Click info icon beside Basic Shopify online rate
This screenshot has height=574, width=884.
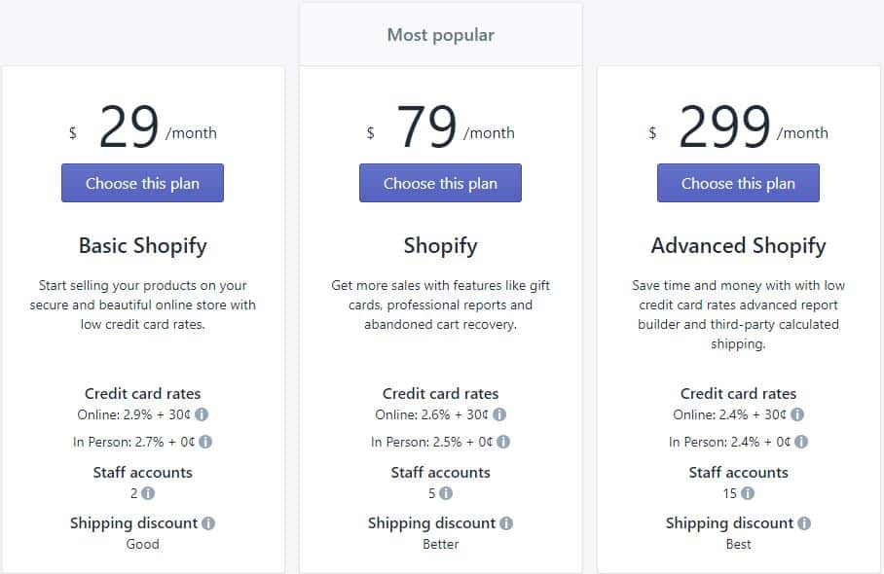tap(202, 414)
